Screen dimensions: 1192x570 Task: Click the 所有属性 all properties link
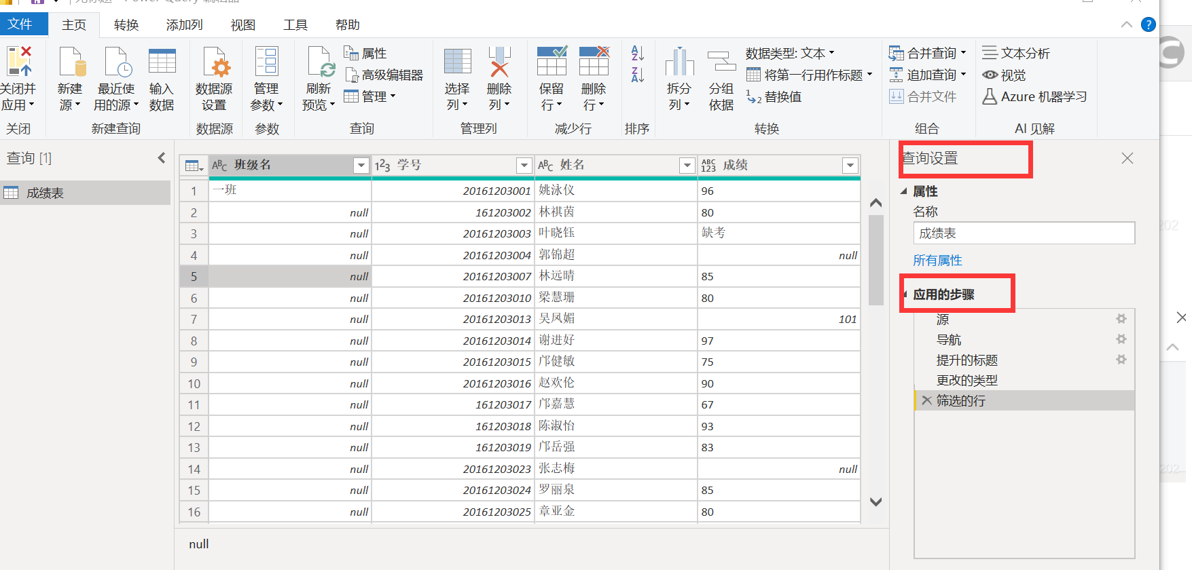click(937, 261)
